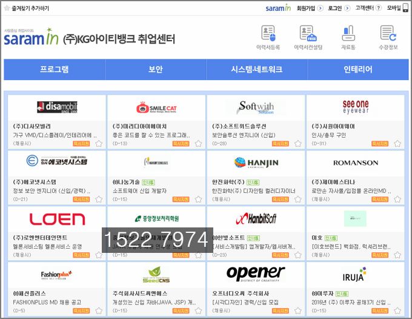Viewport: 412px width, 319px height.
Task: Click the 인사통 badge next to 이루자
Action: pyautogui.click(x=342, y=294)
